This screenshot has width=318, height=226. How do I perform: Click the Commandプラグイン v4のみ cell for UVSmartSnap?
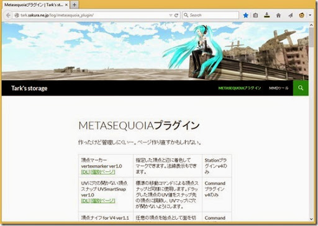pyautogui.click(x=217, y=195)
